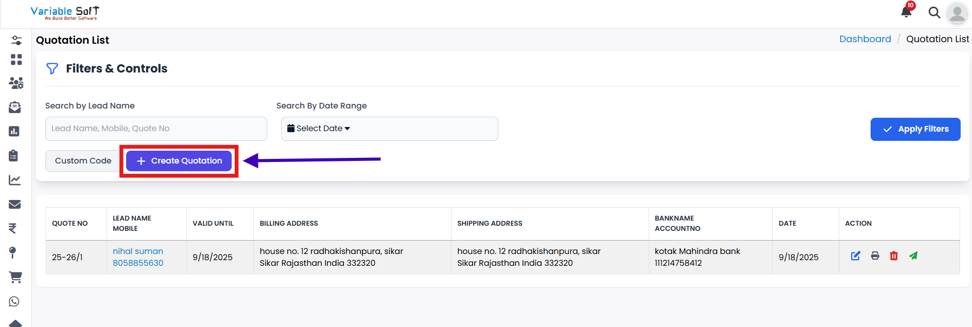The height and width of the screenshot is (327, 972).
Task: Focus the Lead Name search field
Action: click(x=156, y=129)
